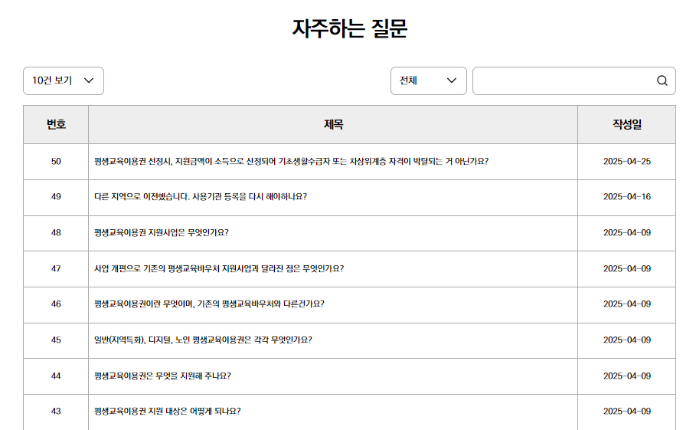Click row number 49 cell
Screen dimensions: 696x430
click(x=56, y=197)
